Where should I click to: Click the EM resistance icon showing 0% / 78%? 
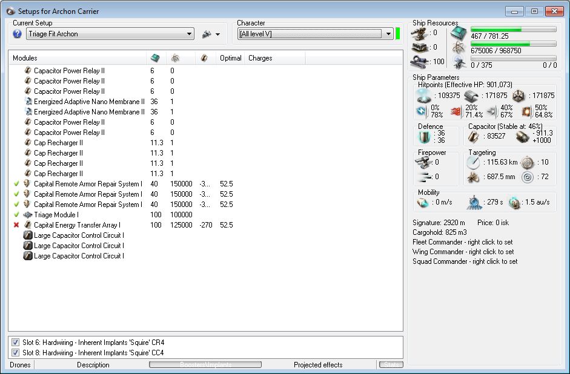point(422,111)
